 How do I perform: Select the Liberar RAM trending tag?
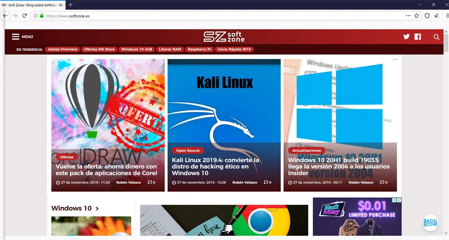pyautogui.click(x=170, y=49)
